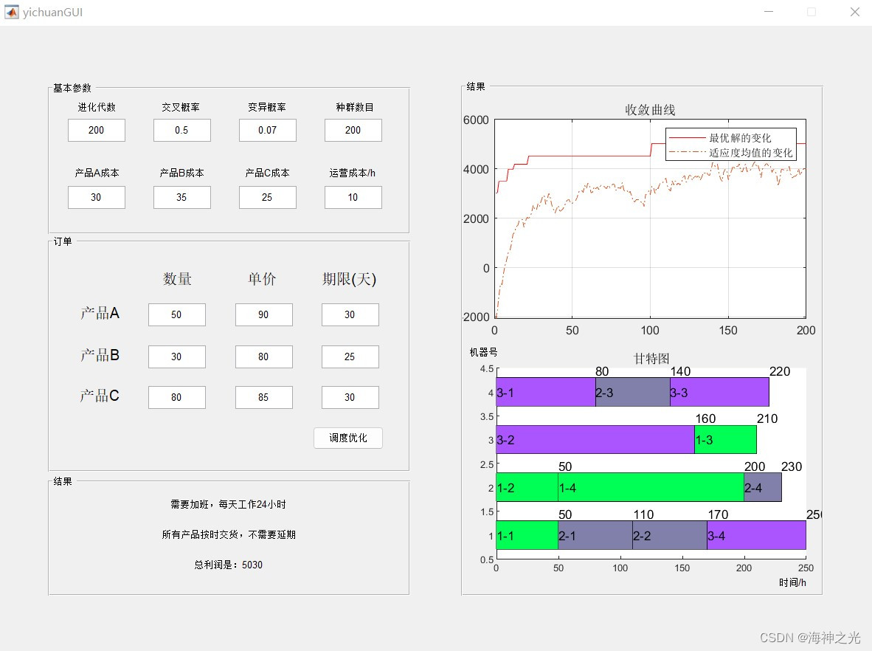Select the 产品A成本 value field
The height and width of the screenshot is (651, 872).
[x=96, y=197]
